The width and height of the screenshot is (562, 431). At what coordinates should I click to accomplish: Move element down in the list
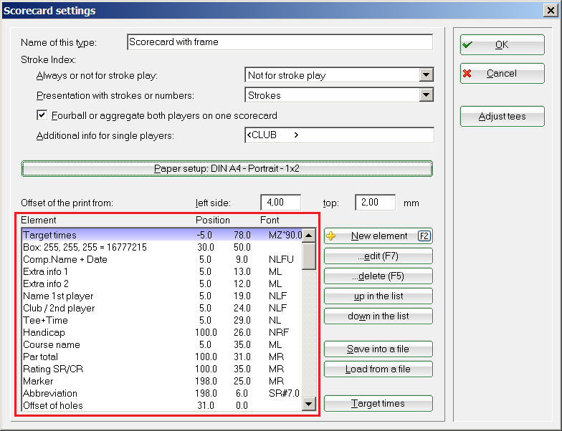click(378, 316)
